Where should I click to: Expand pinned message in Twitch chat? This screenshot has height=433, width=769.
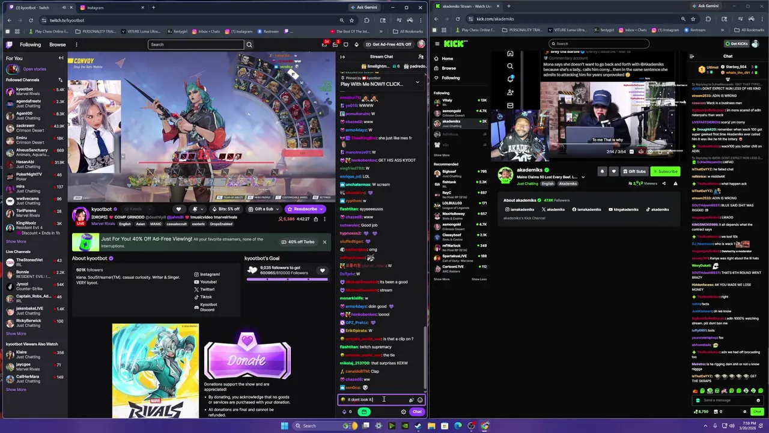(x=417, y=82)
